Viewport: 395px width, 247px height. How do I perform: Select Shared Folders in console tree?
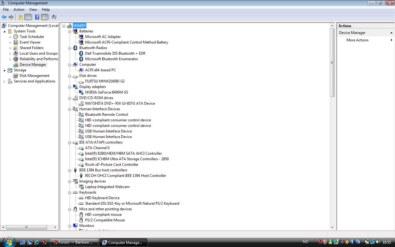[31, 48]
